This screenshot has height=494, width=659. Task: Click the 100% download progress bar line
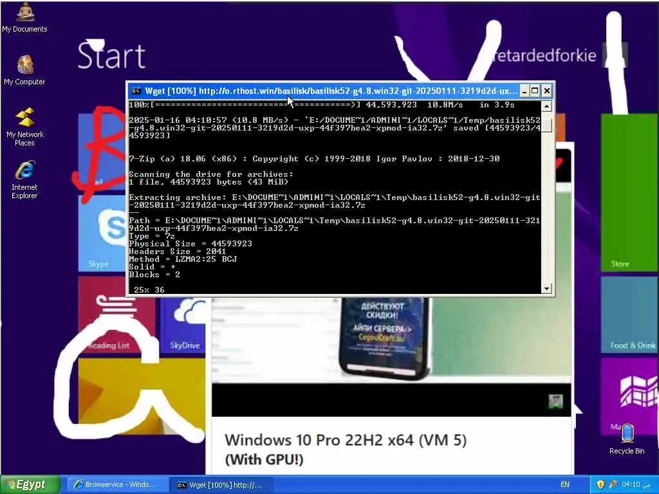(x=322, y=105)
